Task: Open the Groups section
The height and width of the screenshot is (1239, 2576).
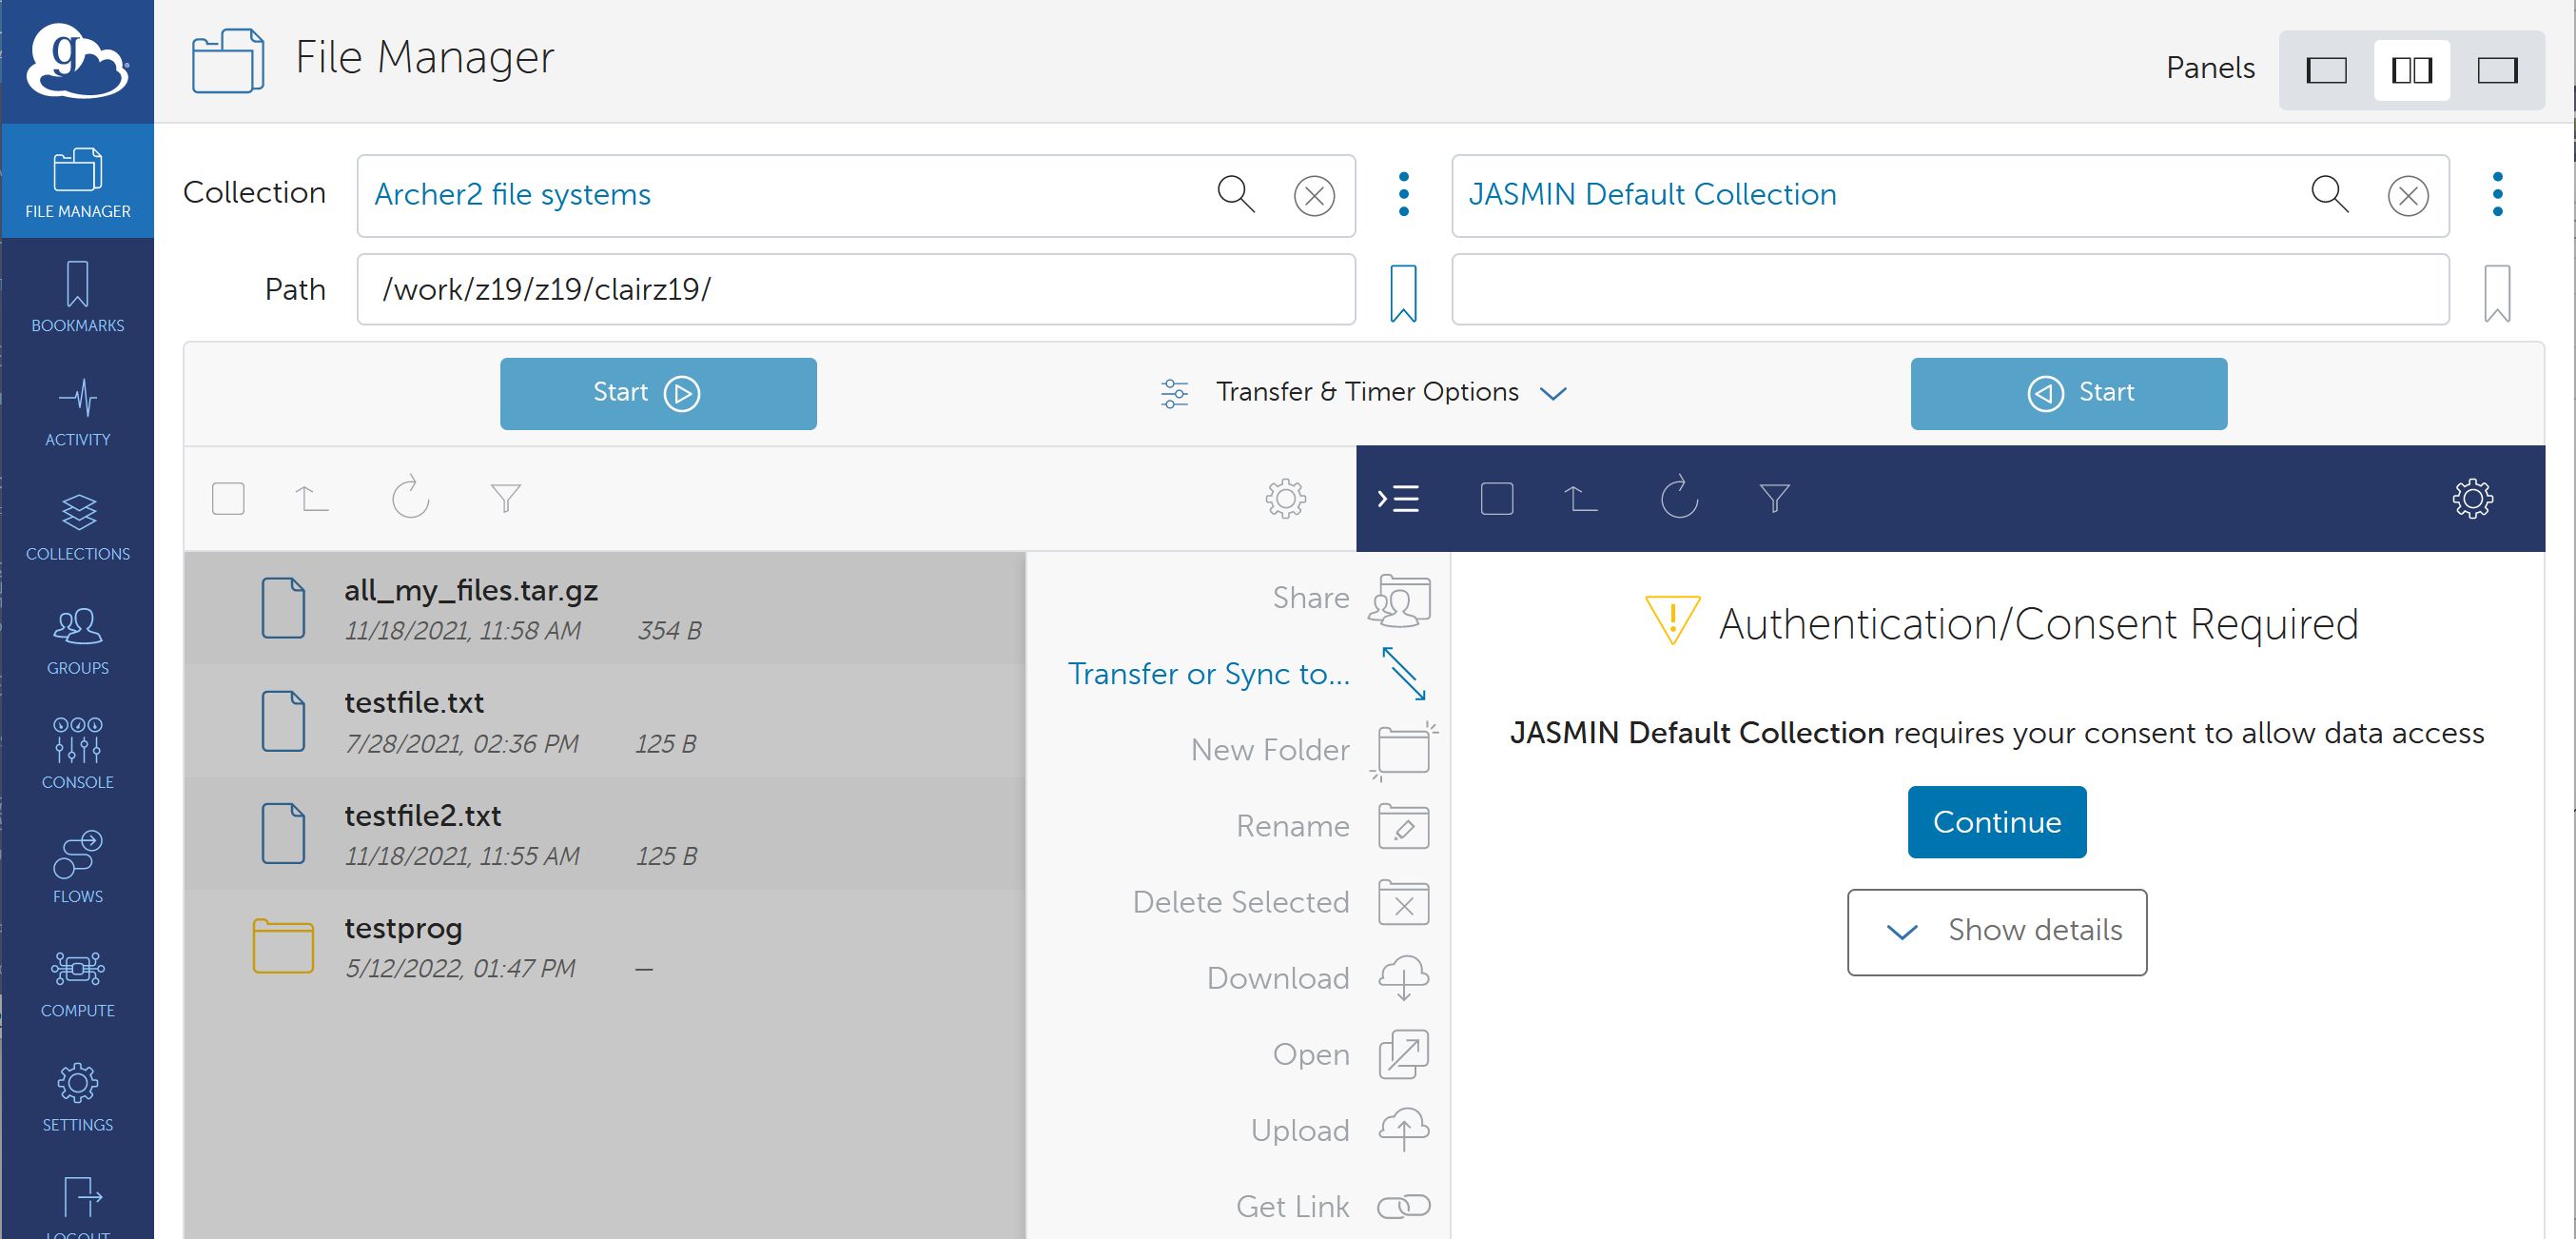Action: (77, 639)
